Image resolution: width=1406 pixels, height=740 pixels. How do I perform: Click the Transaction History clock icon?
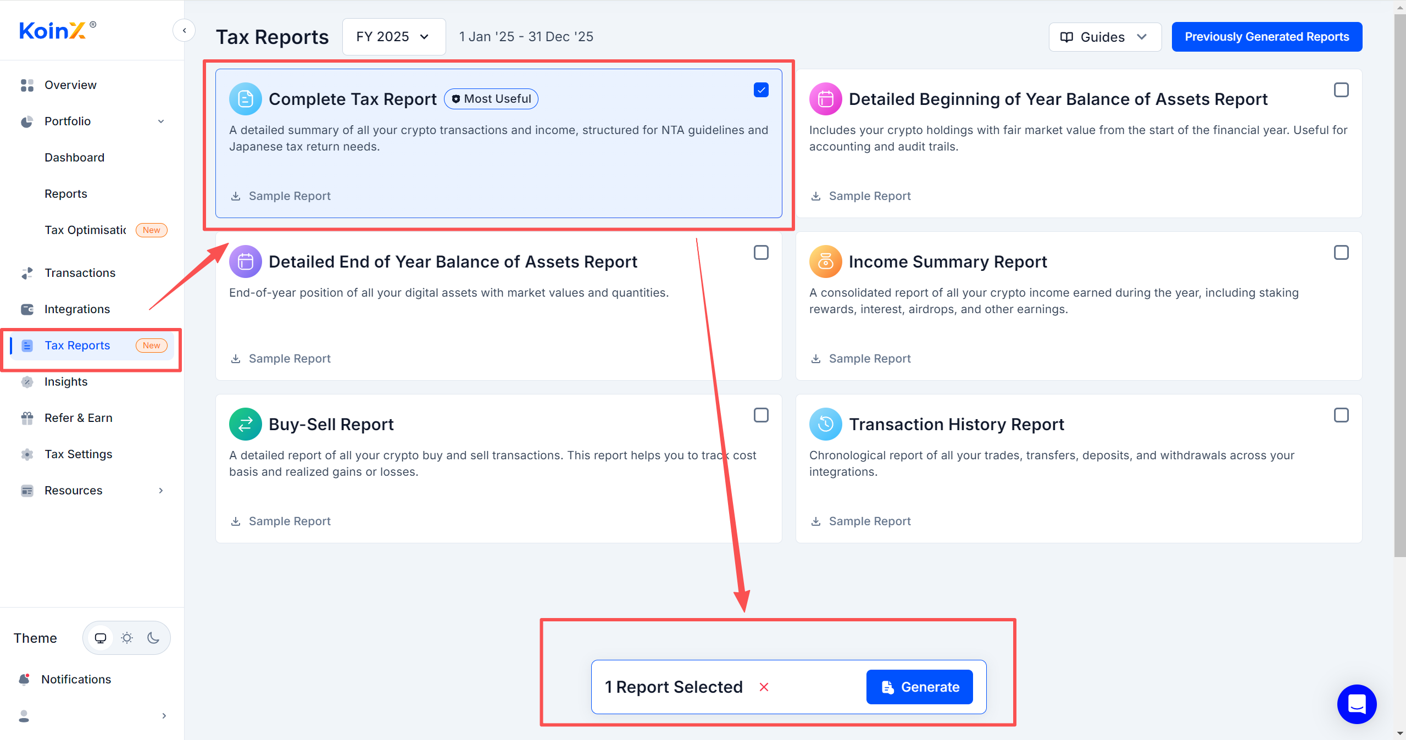[x=825, y=424]
